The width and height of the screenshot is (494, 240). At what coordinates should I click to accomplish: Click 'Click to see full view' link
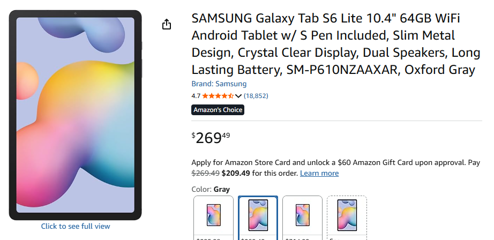click(x=76, y=226)
